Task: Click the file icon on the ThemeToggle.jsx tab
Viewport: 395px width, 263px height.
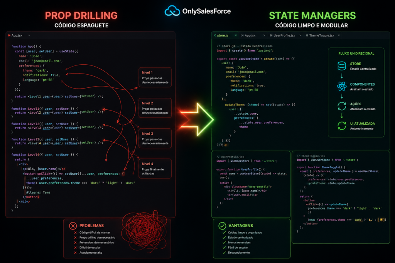Action: pyautogui.click(x=307, y=35)
